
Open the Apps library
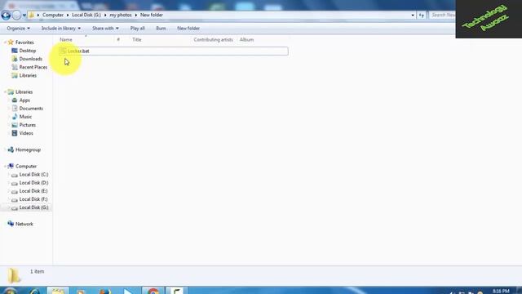coord(24,100)
